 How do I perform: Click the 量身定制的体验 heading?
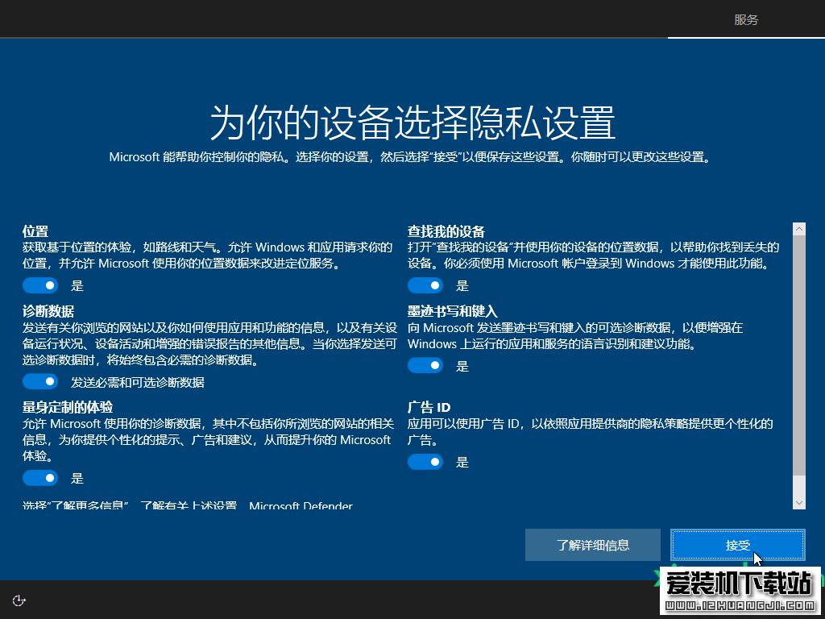click(x=68, y=407)
